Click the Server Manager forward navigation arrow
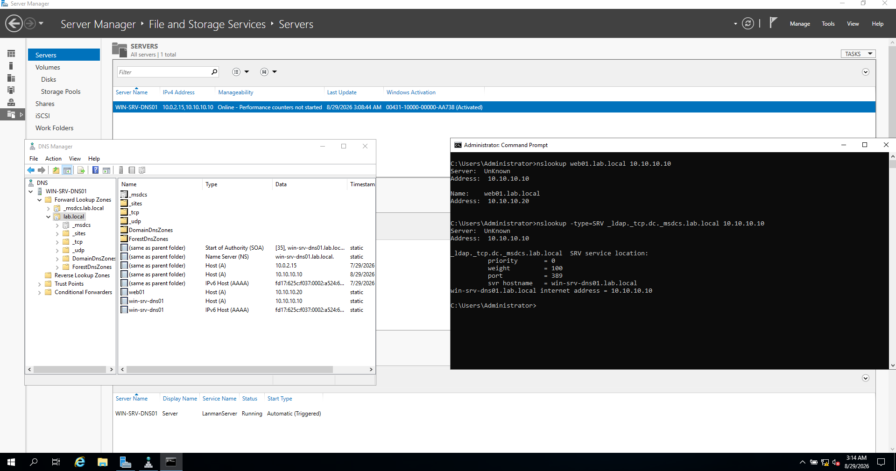The image size is (896, 471). [x=29, y=23]
